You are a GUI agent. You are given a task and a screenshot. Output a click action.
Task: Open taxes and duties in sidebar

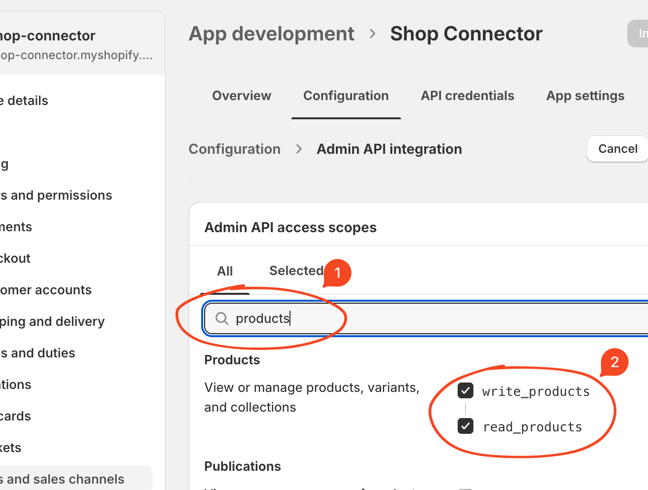click(37, 353)
